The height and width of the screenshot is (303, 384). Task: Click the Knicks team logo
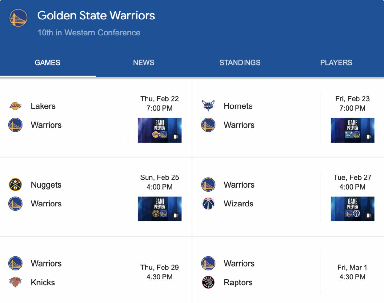[x=15, y=282]
